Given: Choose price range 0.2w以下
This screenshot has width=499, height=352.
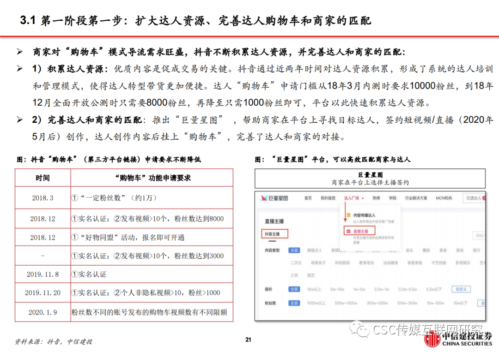Looking at the screenshot, I should pos(434,289).
